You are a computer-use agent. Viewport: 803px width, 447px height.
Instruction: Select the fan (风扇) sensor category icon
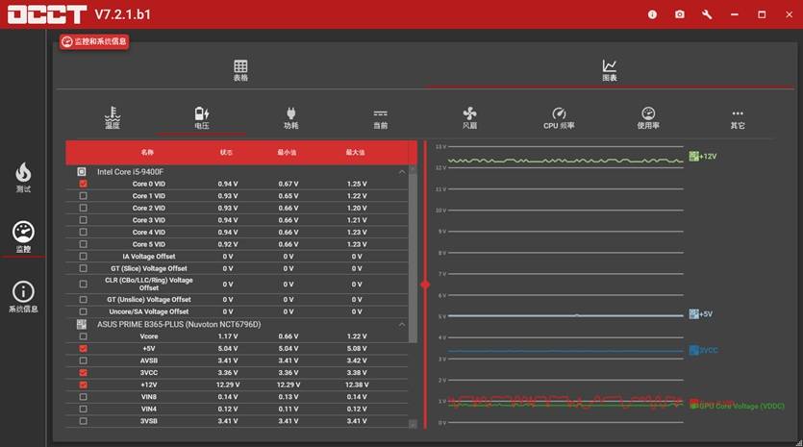point(469,117)
